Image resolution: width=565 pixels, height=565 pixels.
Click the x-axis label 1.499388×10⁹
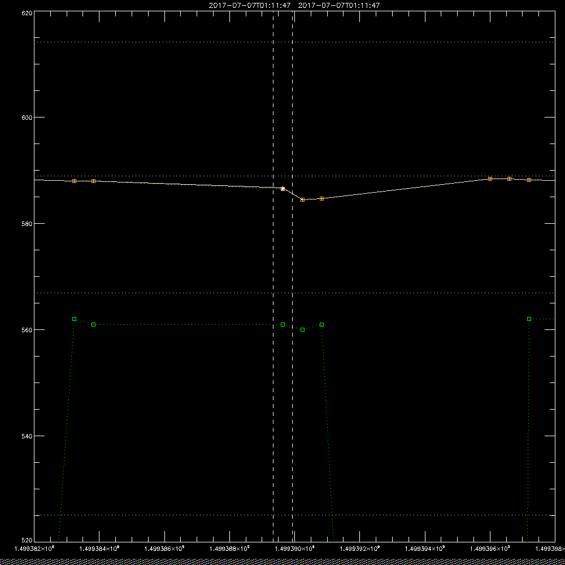coord(229,549)
